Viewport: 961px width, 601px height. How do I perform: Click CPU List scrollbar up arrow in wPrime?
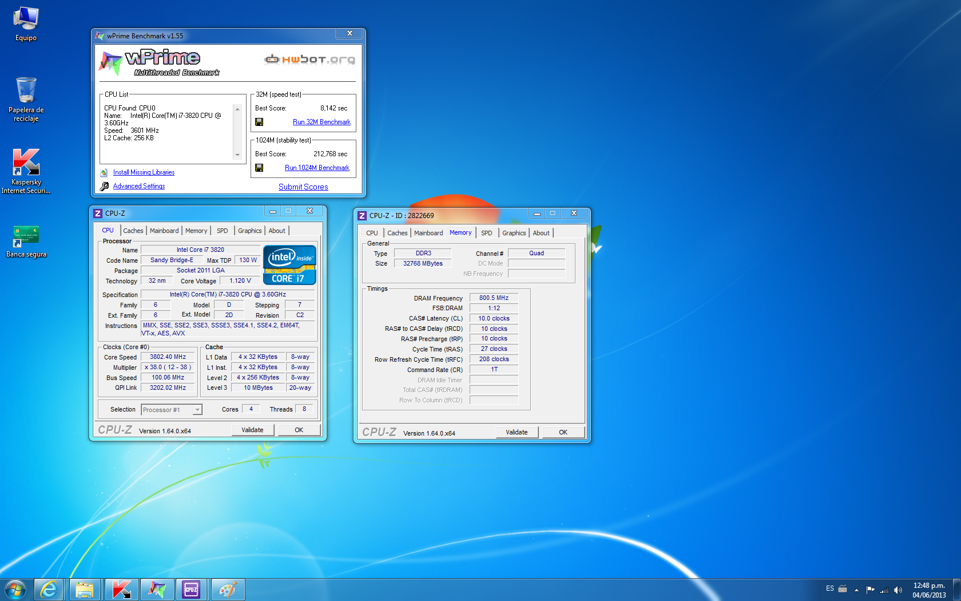click(237, 109)
